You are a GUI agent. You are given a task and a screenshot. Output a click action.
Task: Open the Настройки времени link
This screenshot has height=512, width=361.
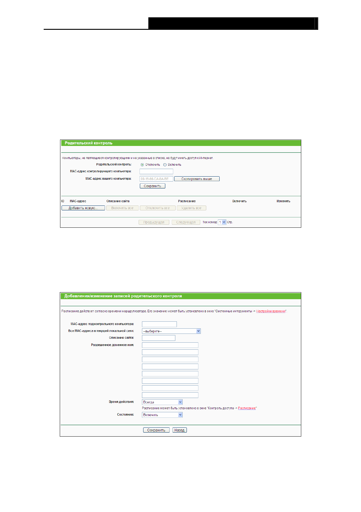(271, 311)
